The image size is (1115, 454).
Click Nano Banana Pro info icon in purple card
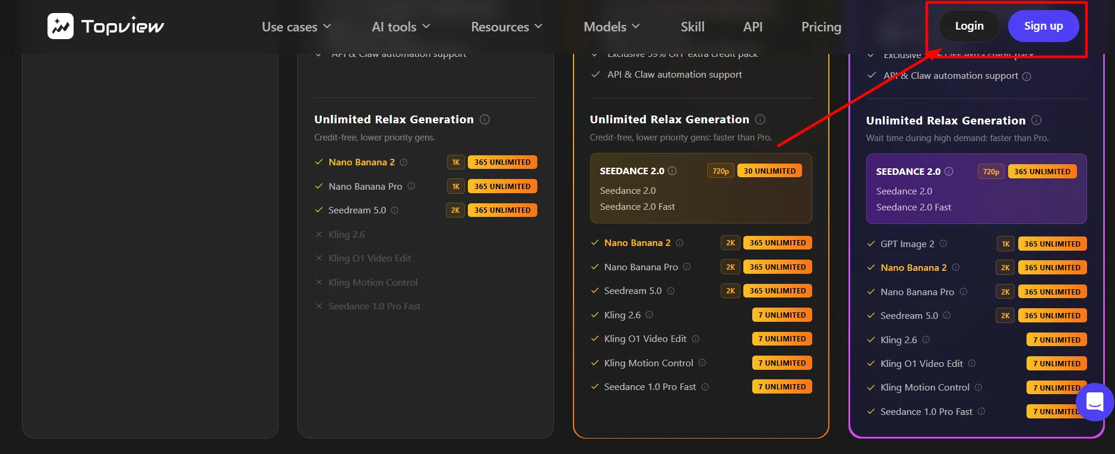[964, 292]
